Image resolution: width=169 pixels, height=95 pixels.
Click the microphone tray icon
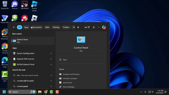coord(145,92)
